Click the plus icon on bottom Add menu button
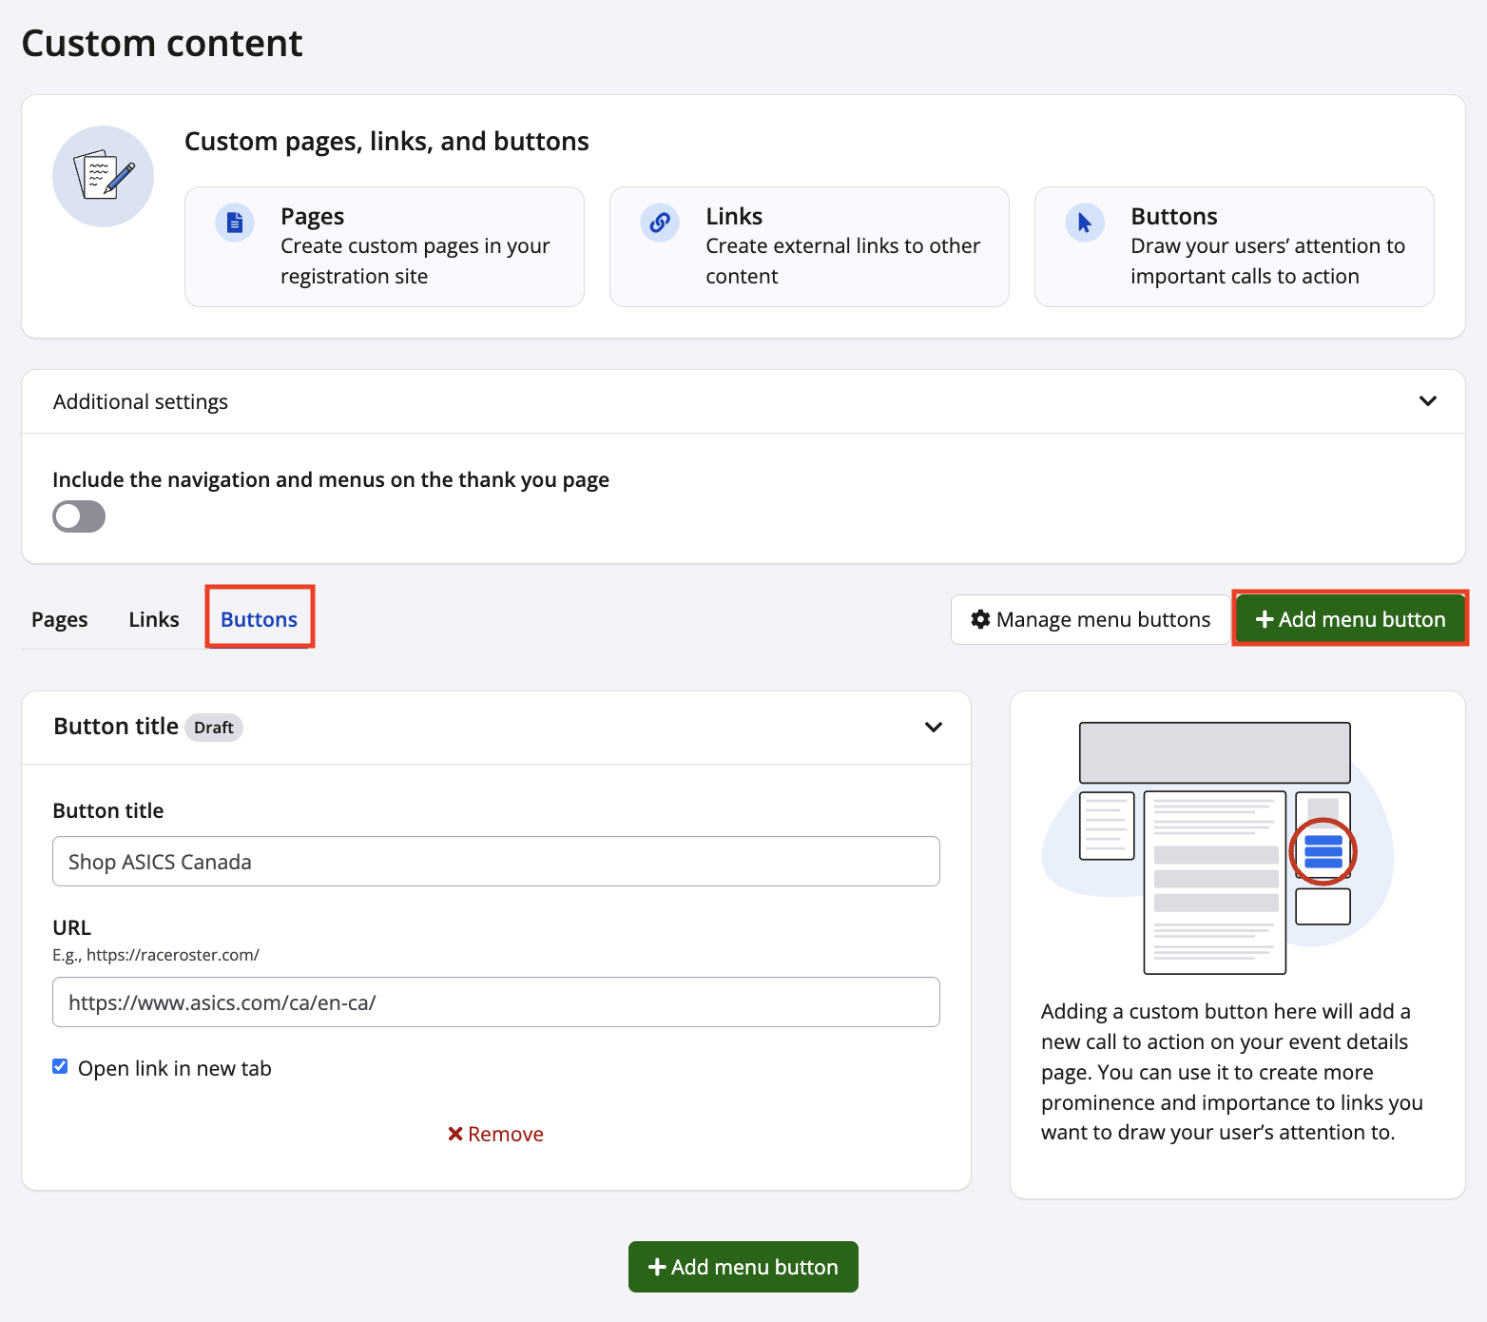 pos(656,1267)
